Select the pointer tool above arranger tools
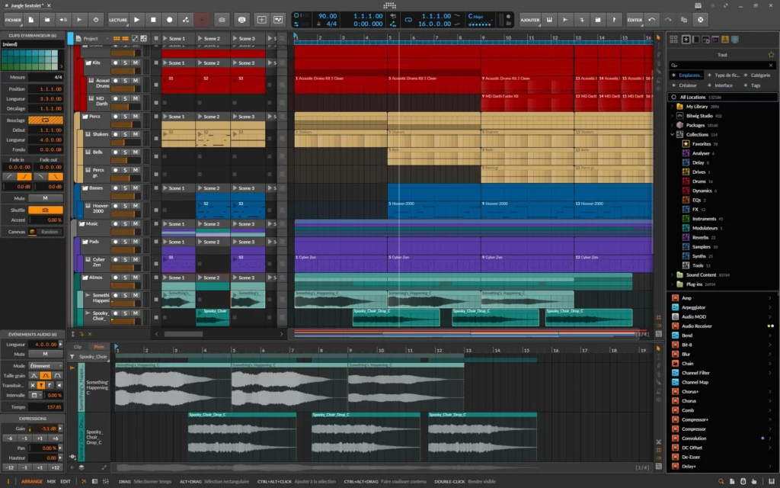Image resolution: width=780 pixels, height=488 pixels. pos(659,38)
